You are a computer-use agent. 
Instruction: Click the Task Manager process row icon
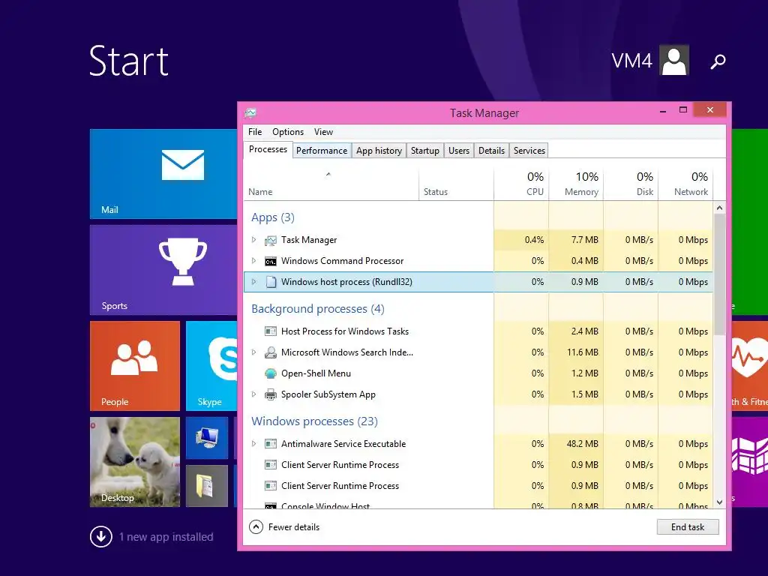[x=270, y=240]
